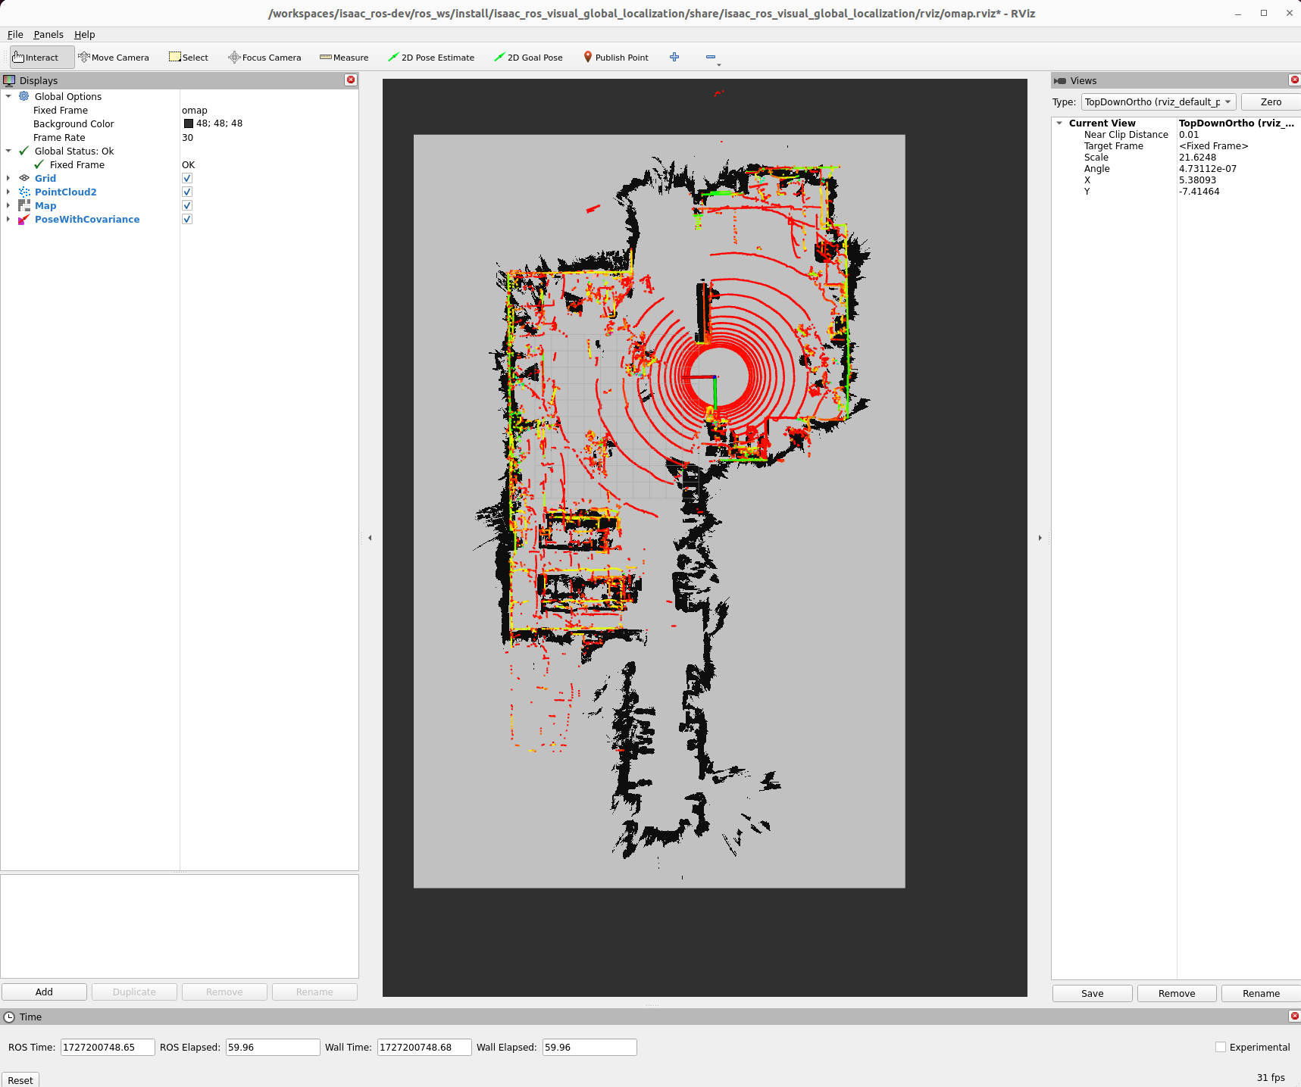Activate the Select tool
This screenshot has height=1087, width=1301.
click(x=188, y=57)
